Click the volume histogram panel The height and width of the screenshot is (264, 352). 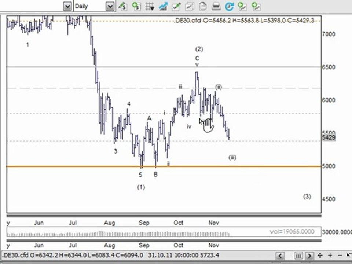click(164, 232)
